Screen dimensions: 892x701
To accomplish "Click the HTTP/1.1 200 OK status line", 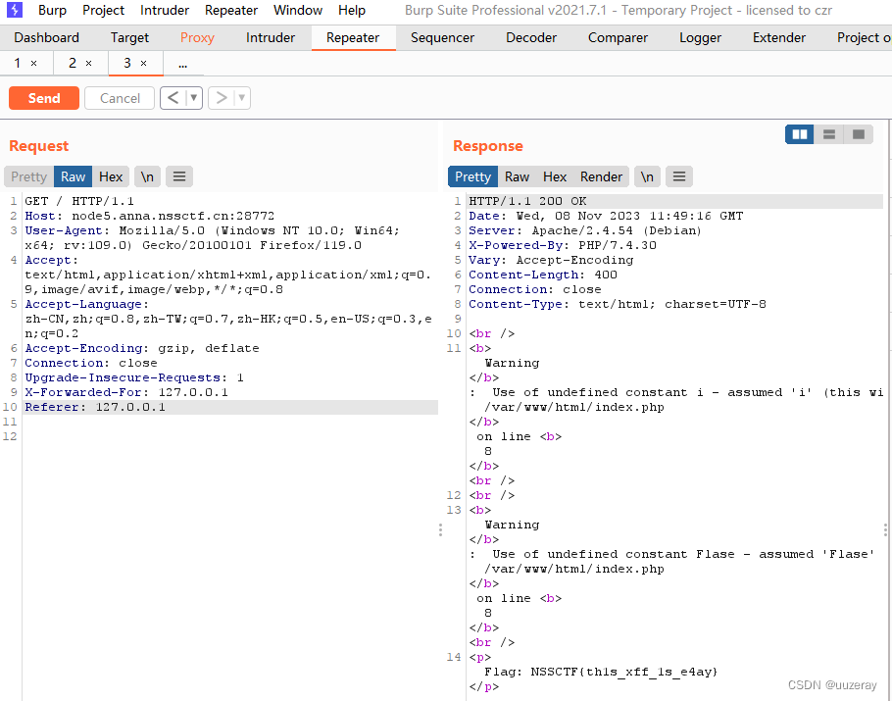I will 675,201.
